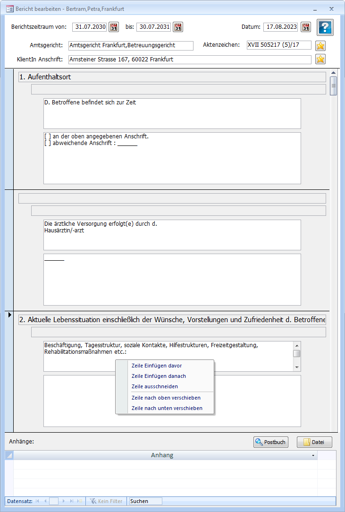Open the Postbuch button

tap(271, 442)
